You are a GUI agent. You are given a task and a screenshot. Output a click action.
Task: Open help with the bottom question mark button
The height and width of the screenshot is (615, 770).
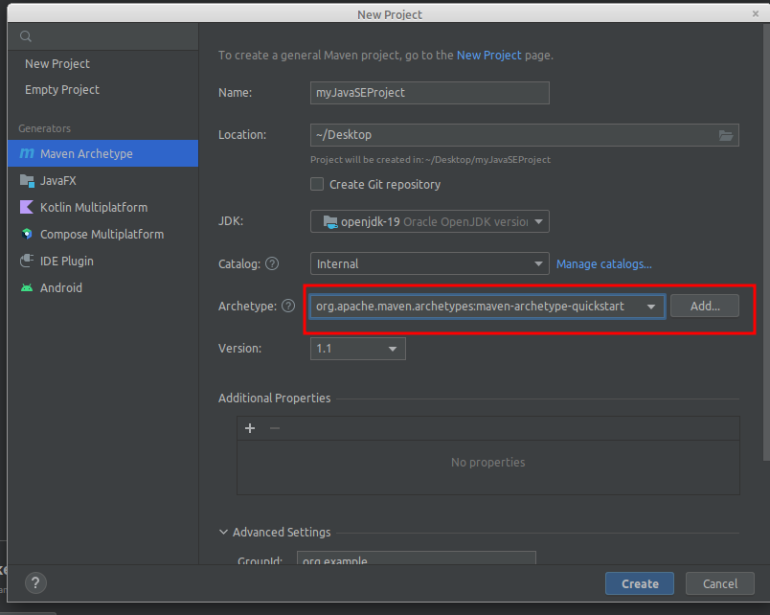[x=35, y=583]
